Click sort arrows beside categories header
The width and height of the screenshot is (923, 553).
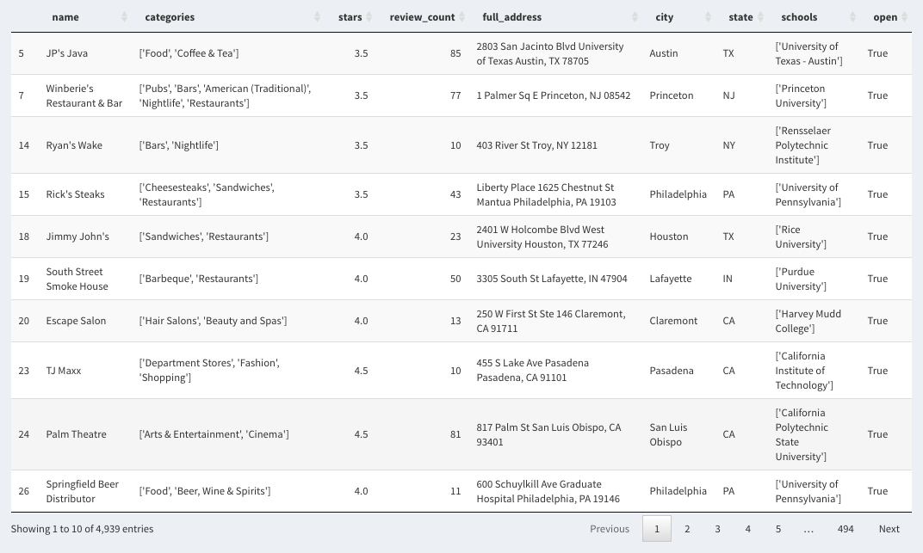click(x=317, y=17)
